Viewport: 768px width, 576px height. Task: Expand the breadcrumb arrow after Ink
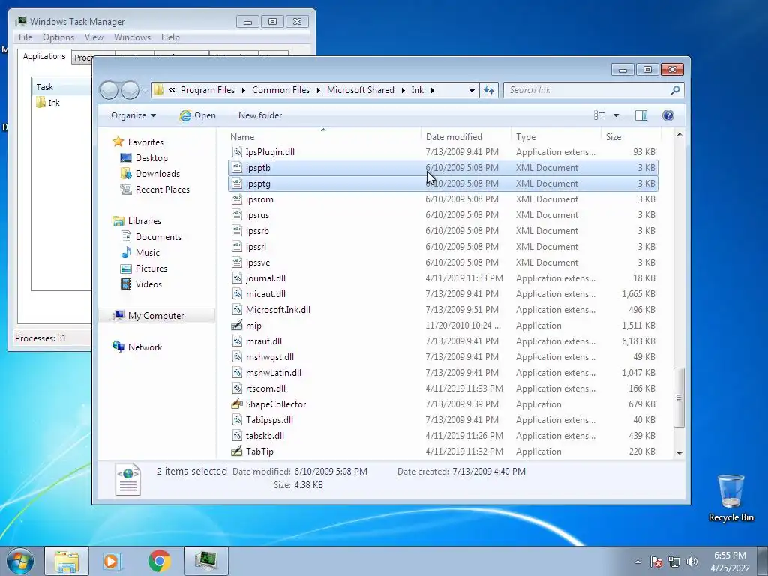tap(433, 90)
